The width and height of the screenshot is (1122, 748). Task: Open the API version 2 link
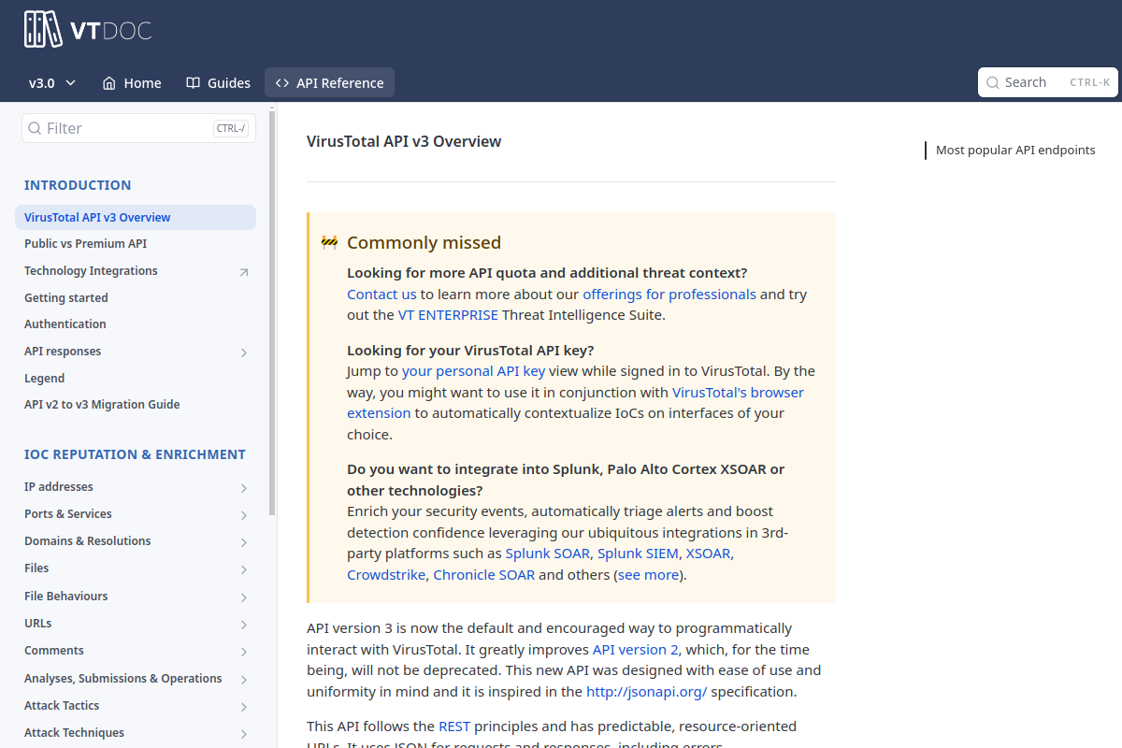[x=636, y=649]
